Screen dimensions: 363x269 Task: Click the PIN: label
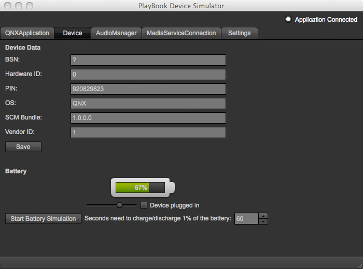pos(11,88)
